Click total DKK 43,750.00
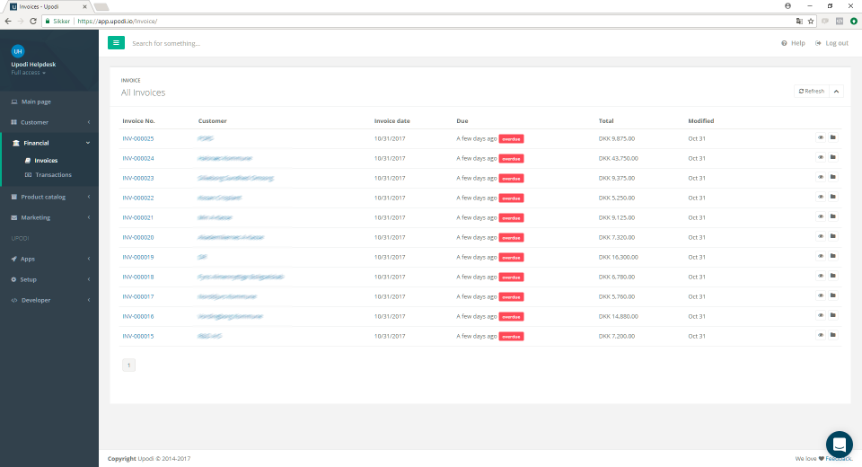The width and height of the screenshot is (862, 467). [619, 158]
